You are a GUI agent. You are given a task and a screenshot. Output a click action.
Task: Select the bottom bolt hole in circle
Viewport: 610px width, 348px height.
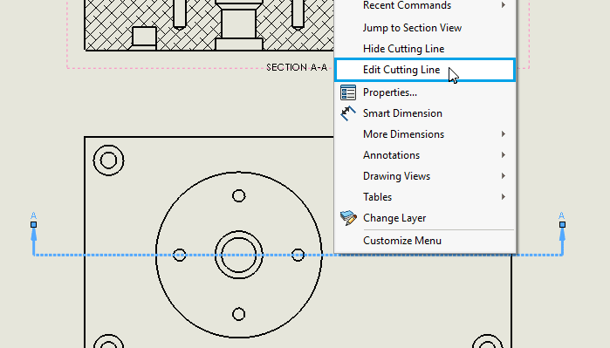tap(239, 314)
